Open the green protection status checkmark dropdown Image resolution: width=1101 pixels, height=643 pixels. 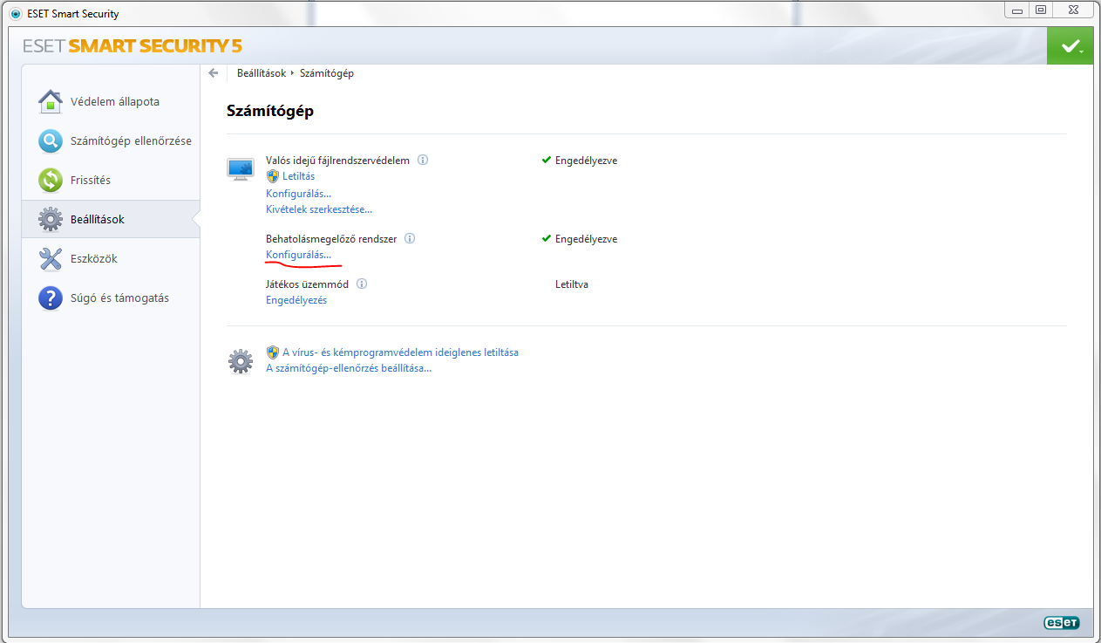pyautogui.click(x=1070, y=45)
